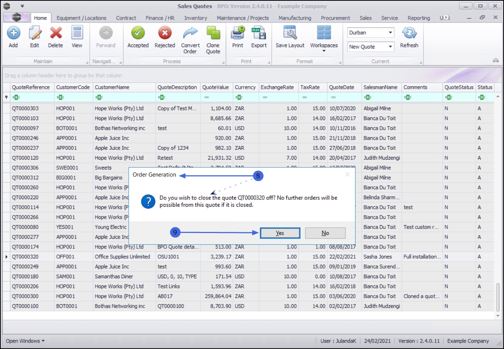The width and height of the screenshot is (504, 349).
Task: Open the Durban site dropdown
Action: pyautogui.click(x=390, y=33)
